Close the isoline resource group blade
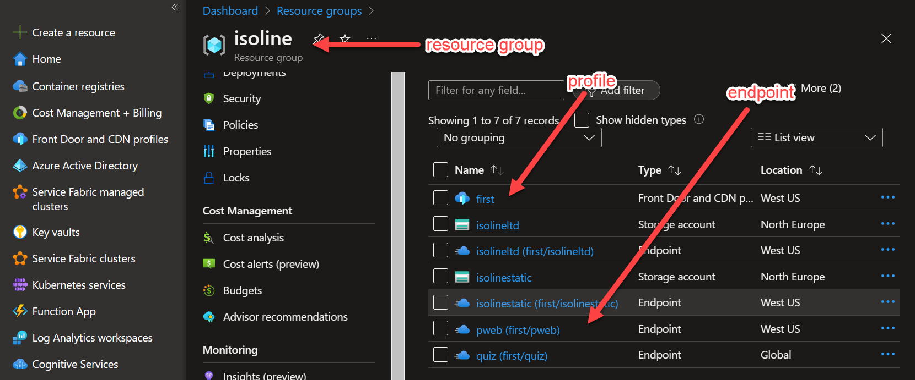The height and width of the screenshot is (380, 915). 886,38
